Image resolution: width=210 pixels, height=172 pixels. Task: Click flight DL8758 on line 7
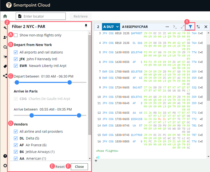click(137, 72)
